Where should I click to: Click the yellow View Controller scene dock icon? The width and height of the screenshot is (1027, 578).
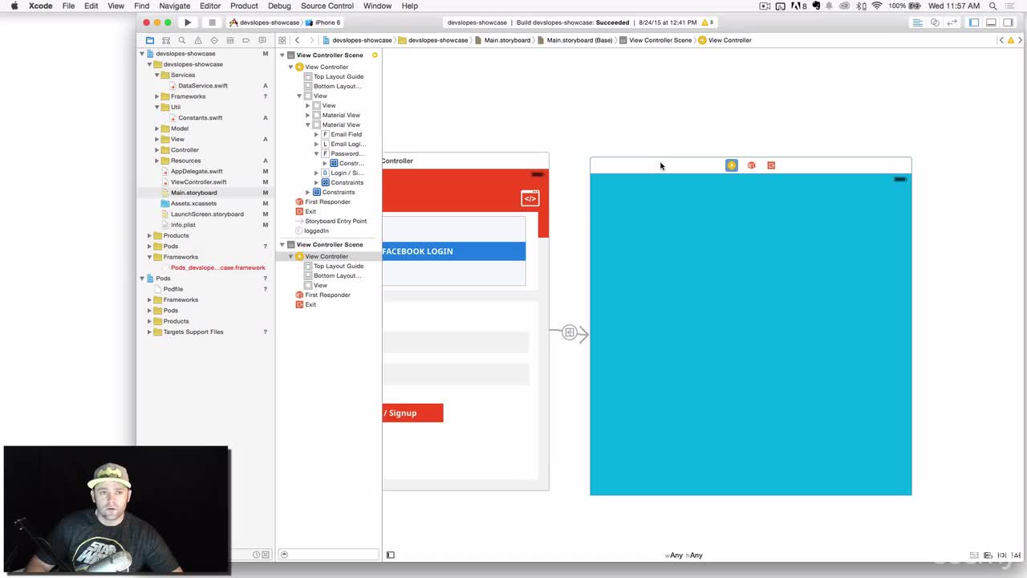pyautogui.click(x=732, y=165)
